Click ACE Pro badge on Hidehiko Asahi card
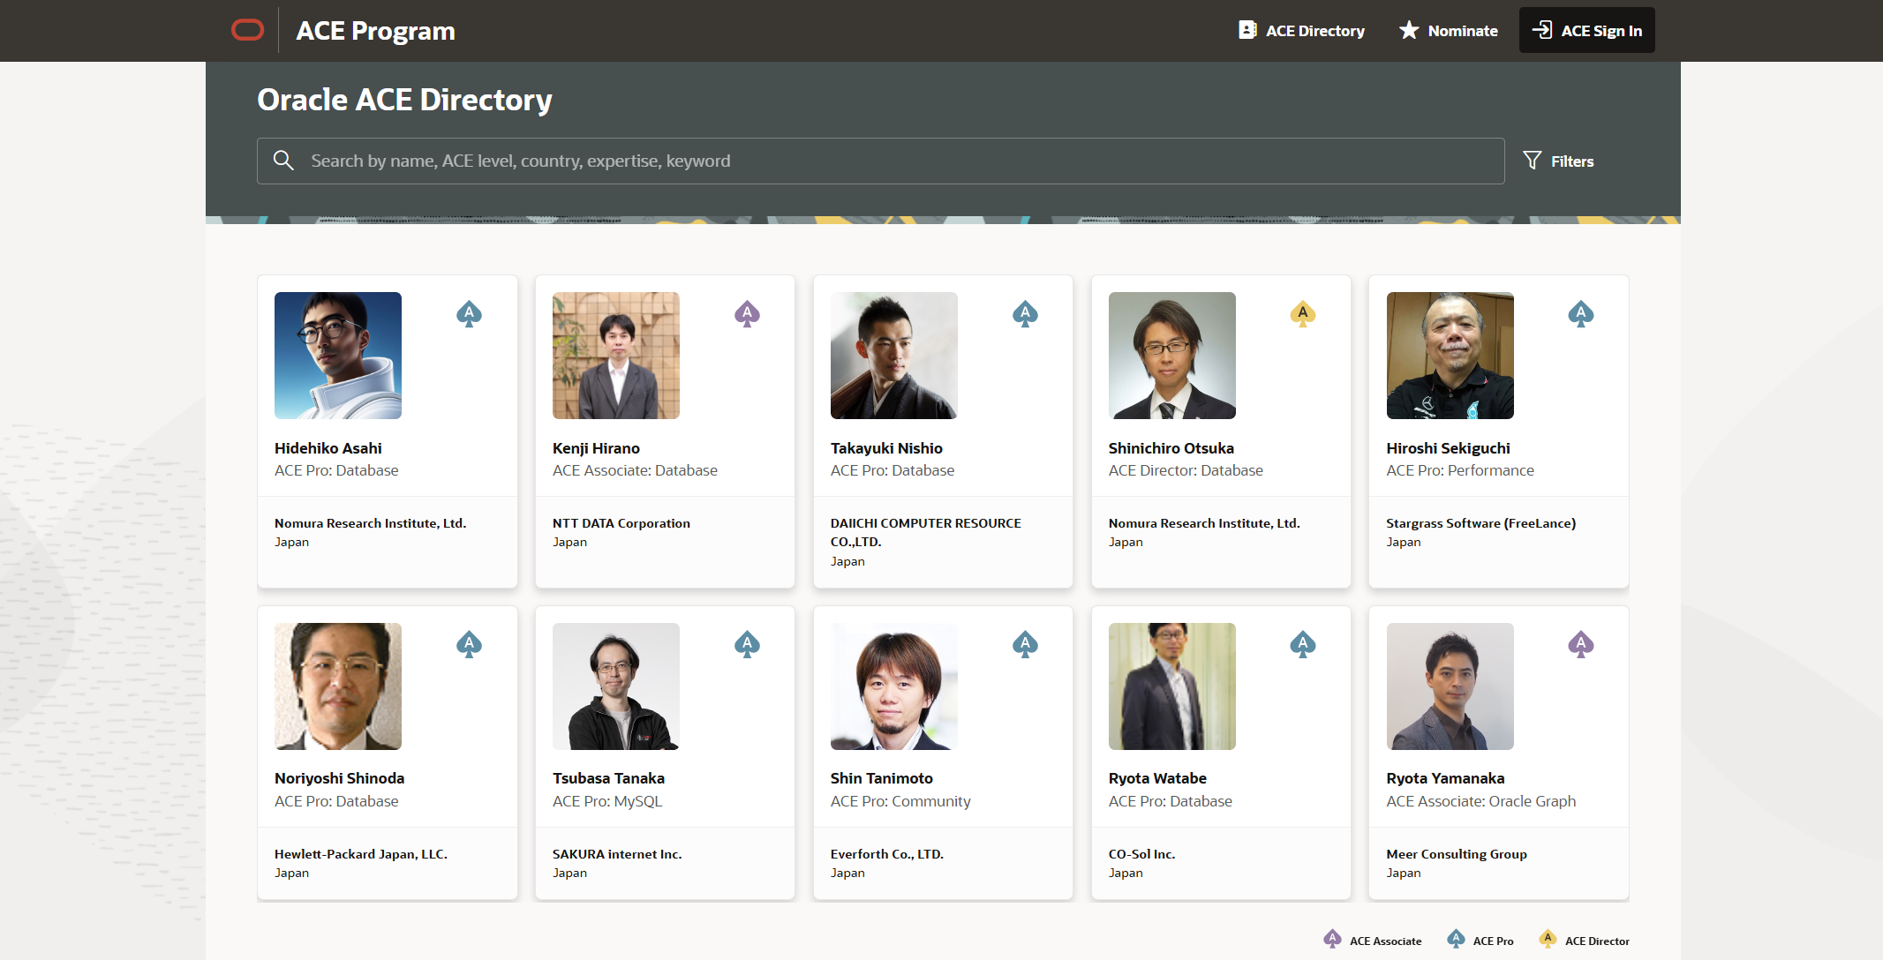The height and width of the screenshot is (960, 1883). 469,314
